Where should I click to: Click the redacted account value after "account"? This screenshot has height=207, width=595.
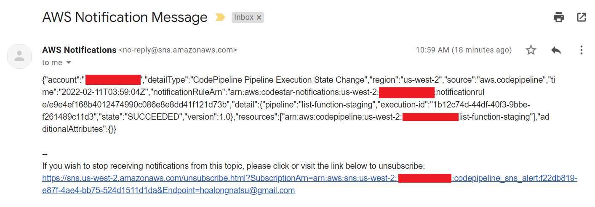coord(113,80)
